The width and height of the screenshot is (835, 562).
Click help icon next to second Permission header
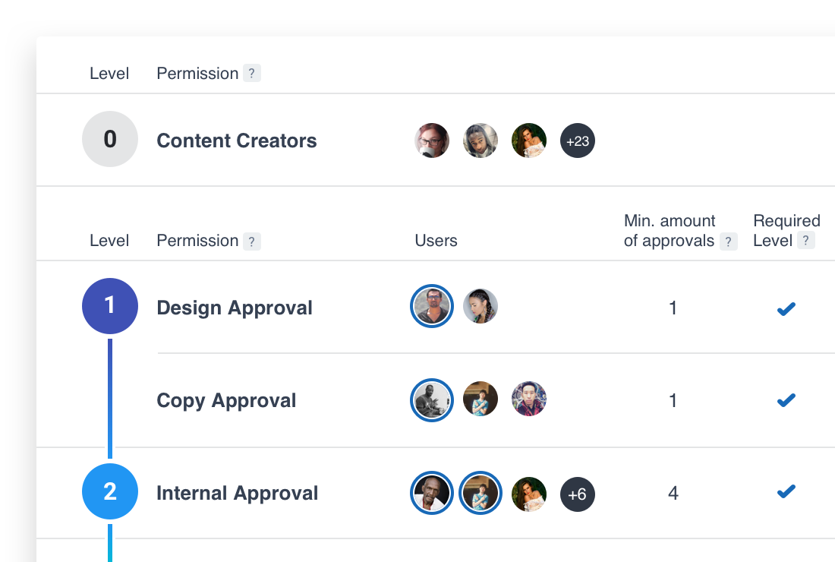[252, 242]
